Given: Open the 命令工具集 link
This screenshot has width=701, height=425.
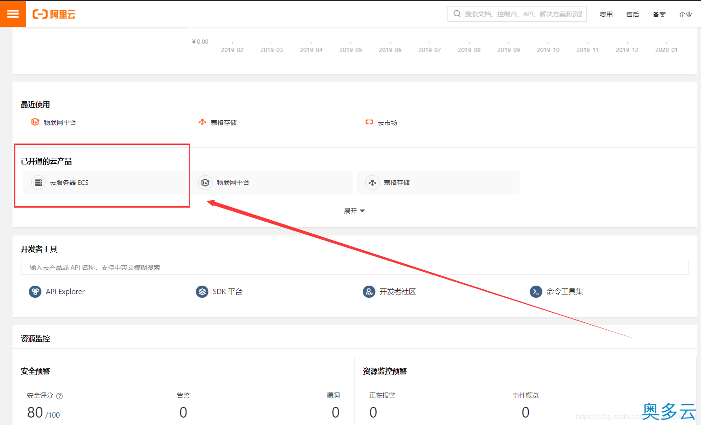Looking at the screenshot, I should click(x=565, y=292).
